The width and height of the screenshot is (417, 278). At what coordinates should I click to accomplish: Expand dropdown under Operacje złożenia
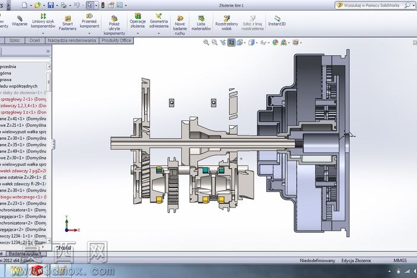pos(137,34)
